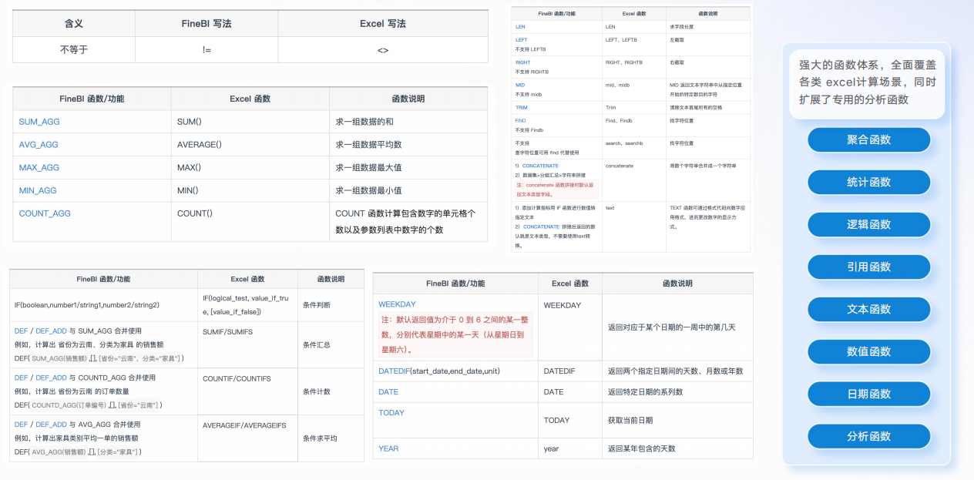Image resolution: width=974 pixels, height=480 pixels.
Task: Click the AVG_AGG function link
Action: (39, 145)
